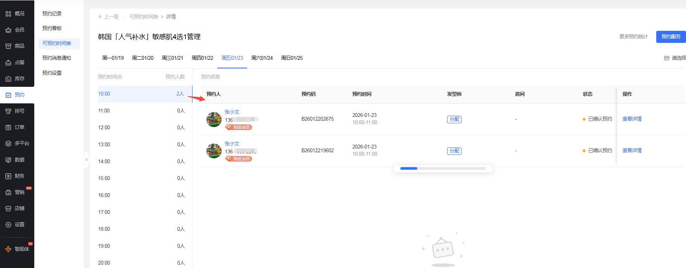Select the 17:00 time slot row
The height and width of the screenshot is (268, 686).
click(x=145, y=212)
